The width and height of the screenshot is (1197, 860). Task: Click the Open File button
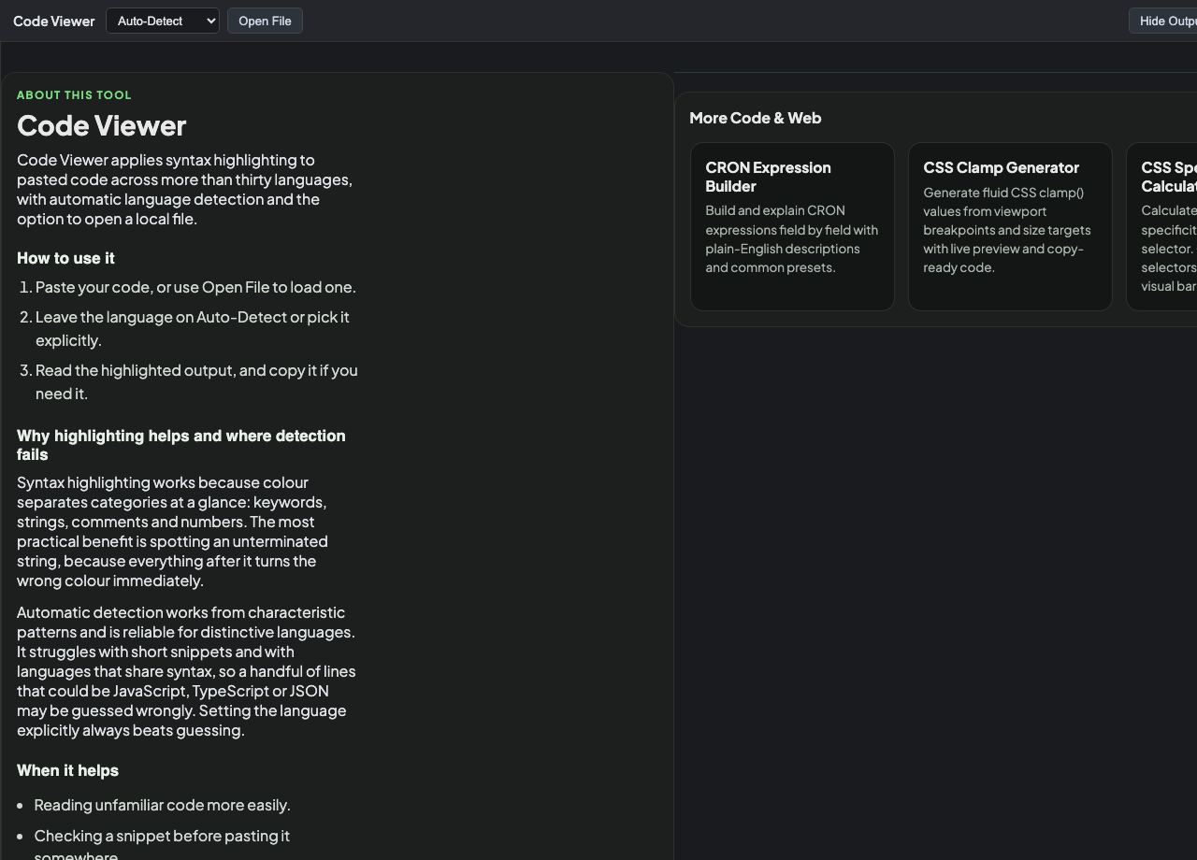click(x=265, y=21)
